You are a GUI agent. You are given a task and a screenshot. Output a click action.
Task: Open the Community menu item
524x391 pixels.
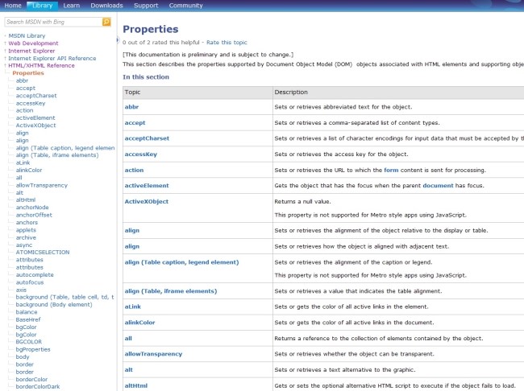185,5
